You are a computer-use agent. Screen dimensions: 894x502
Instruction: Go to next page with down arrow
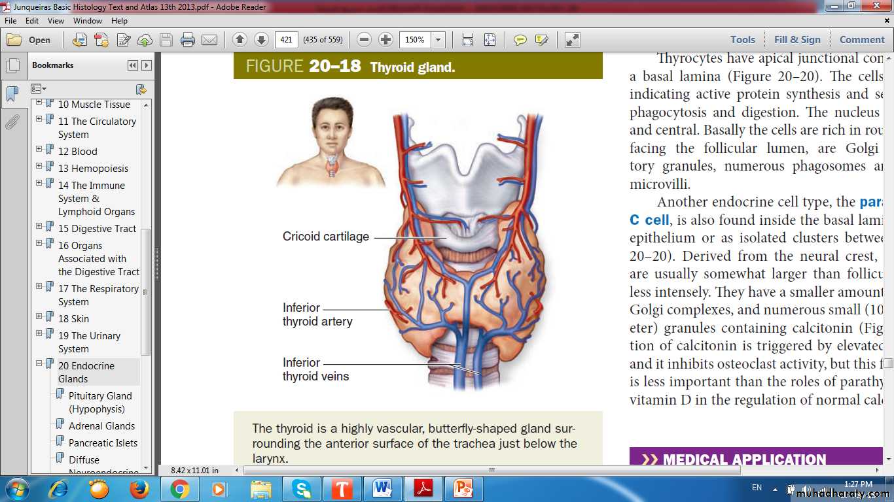(x=261, y=40)
